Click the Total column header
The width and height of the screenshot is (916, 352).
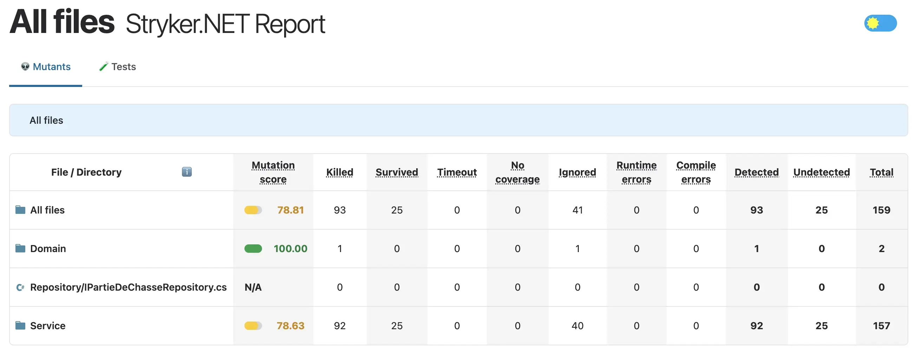tap(882, 172)
